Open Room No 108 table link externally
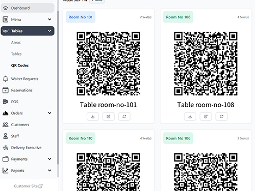 click(206, 116)
